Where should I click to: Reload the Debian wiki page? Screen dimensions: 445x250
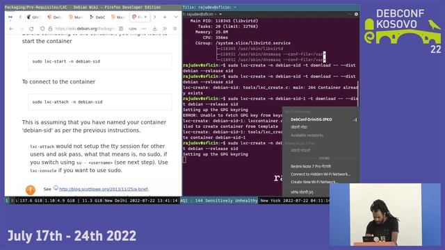[x=31, y=28]
